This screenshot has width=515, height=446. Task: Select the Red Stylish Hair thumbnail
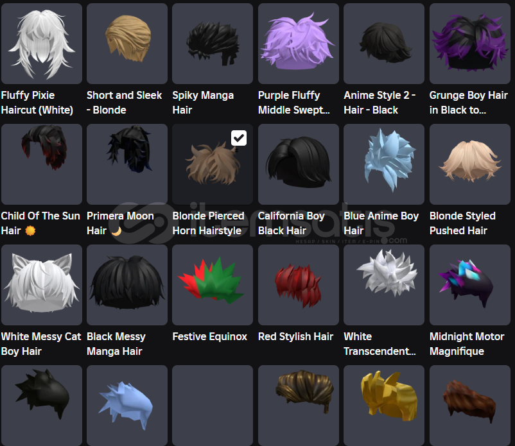click(299, 285)
